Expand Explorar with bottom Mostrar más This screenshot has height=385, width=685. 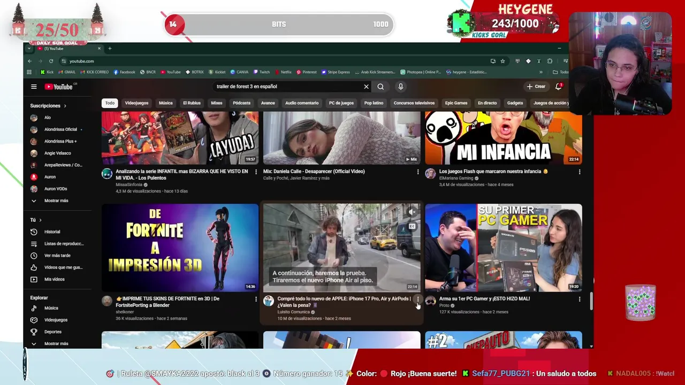click(x=56, y=343)
